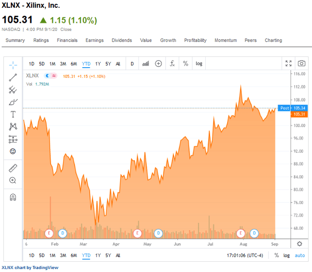Screen dimensions: 312x272
Task: Switch to the Financials tab
Action: tap(67, 40)
